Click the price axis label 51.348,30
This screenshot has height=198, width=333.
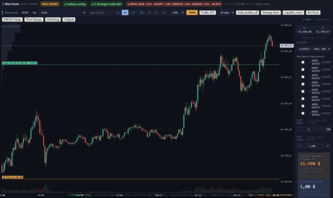click(286, 129)
